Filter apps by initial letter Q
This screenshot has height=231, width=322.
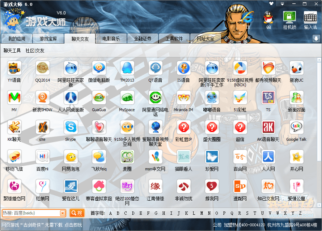[x=232, y=213]
